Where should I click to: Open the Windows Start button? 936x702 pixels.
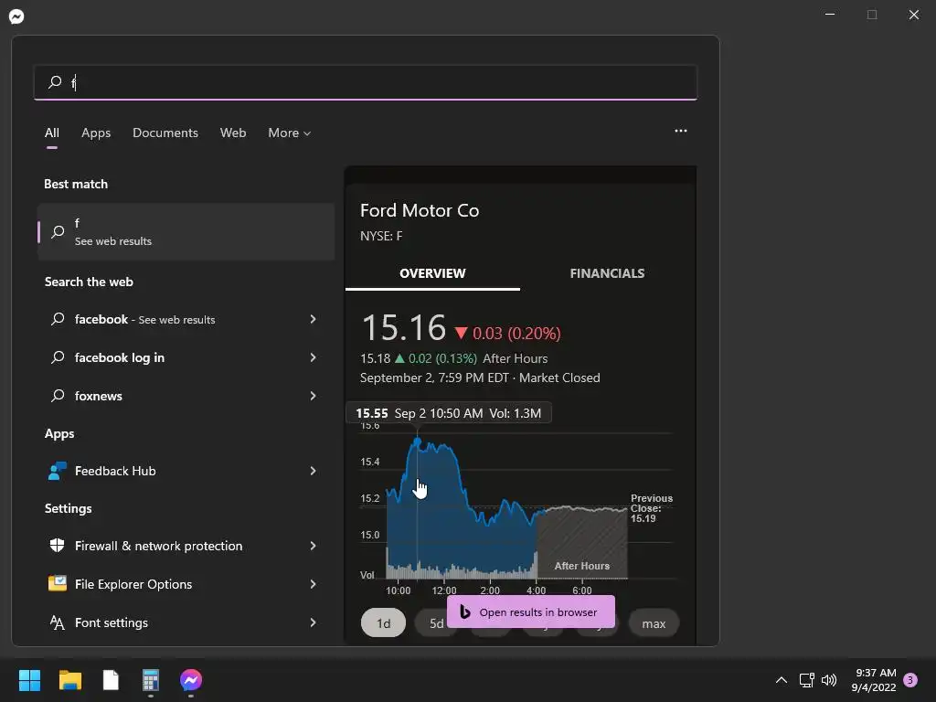point(29,680)
